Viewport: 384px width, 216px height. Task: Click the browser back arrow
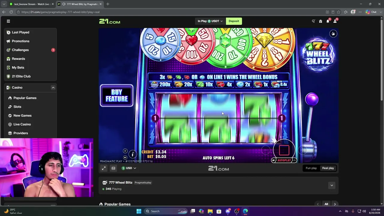(x=4, y=12)
